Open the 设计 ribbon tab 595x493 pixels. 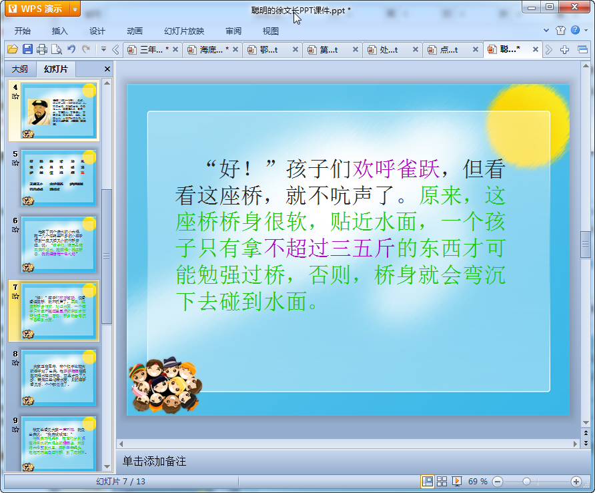97,31
